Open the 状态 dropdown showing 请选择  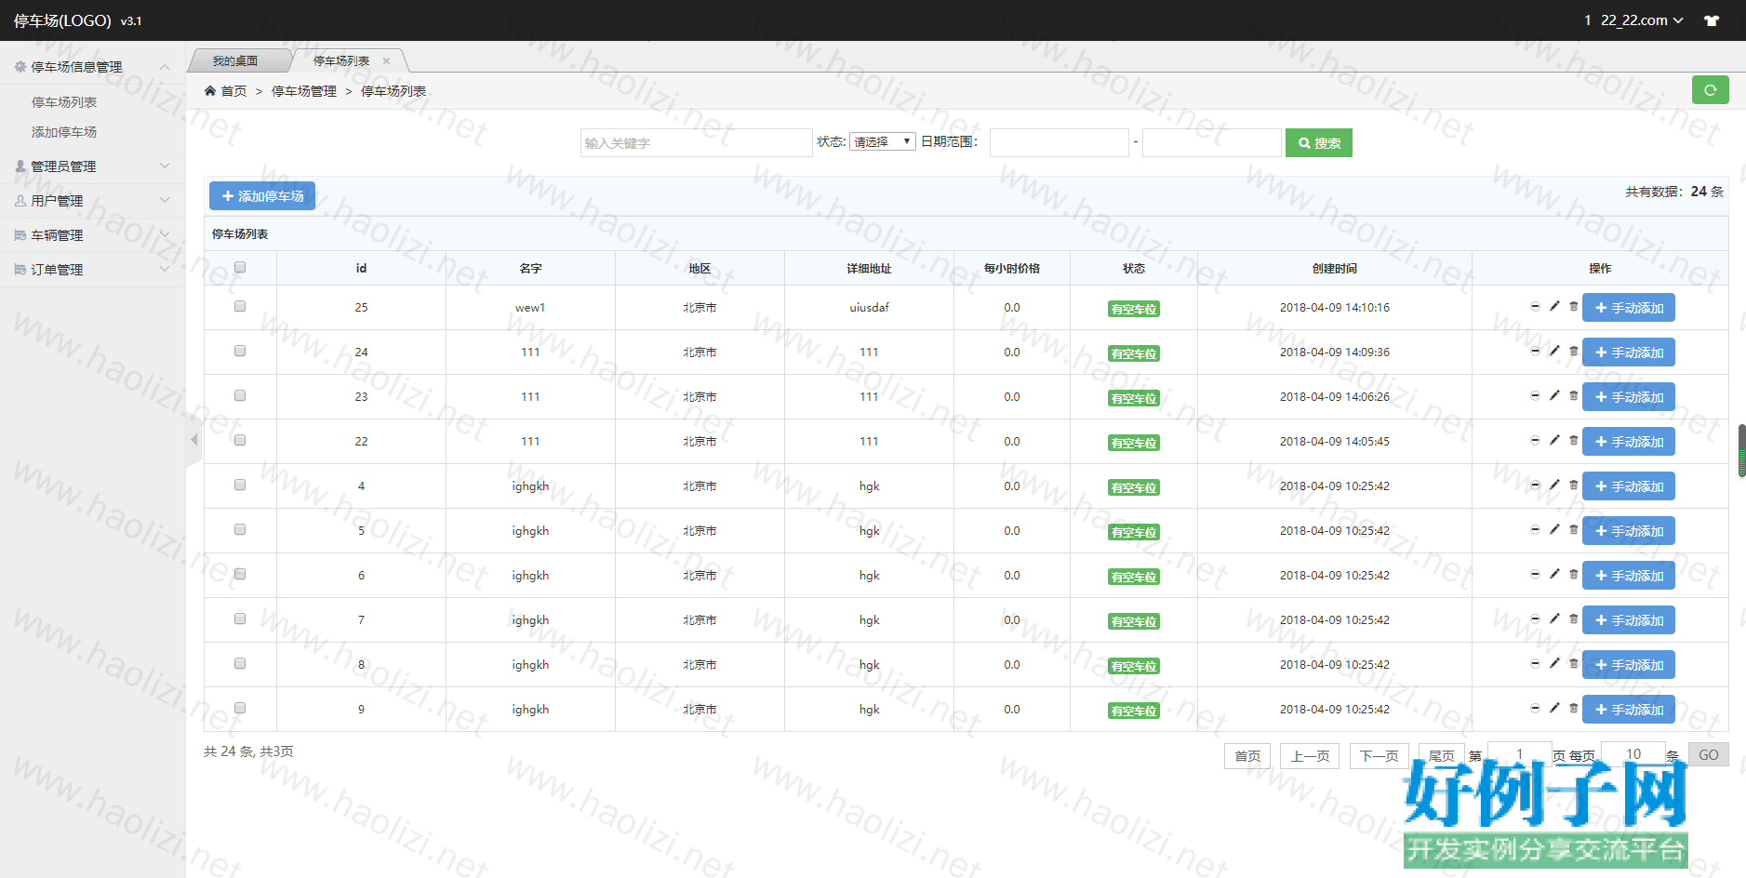[x=882, y=142]
